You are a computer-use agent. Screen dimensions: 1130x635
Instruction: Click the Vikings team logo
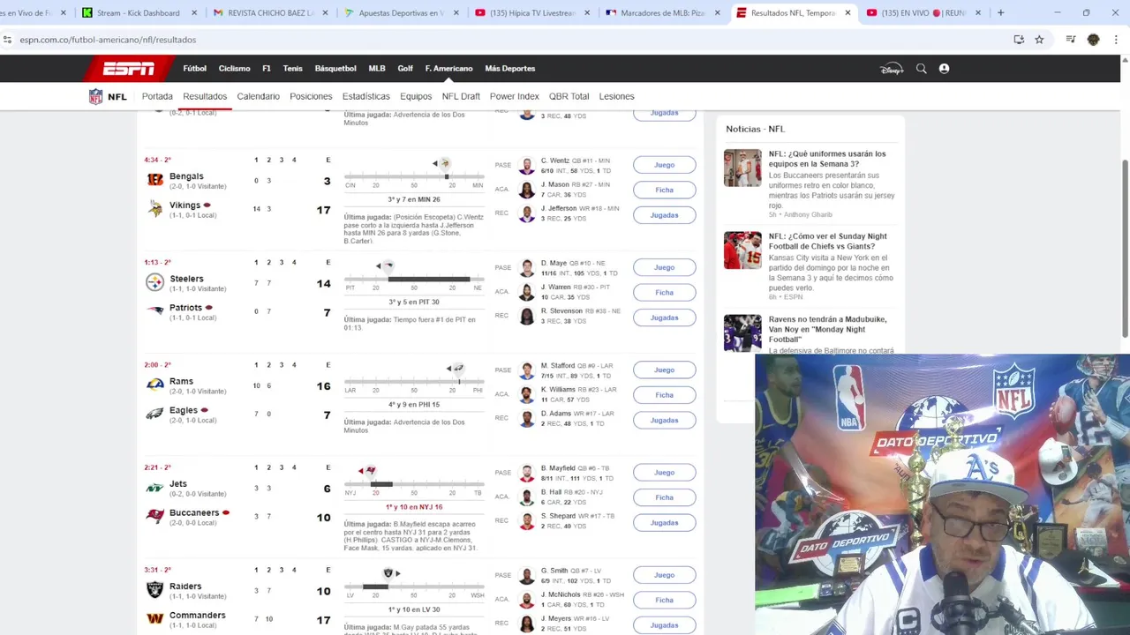point(154,209)
